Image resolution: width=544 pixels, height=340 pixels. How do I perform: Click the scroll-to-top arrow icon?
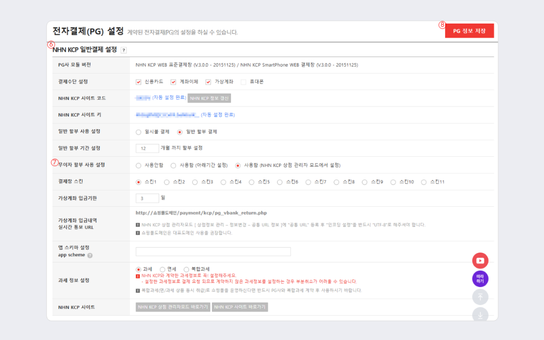point(480,297)
